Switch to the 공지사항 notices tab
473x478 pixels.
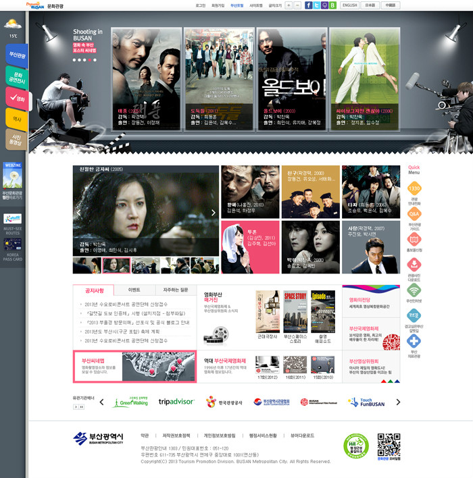[x=94, y=290]
